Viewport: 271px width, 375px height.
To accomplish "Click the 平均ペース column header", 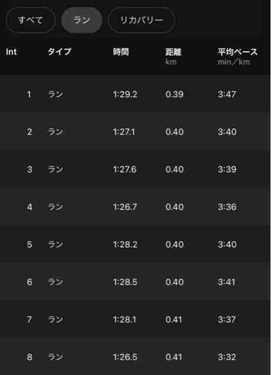I will pos(237,52).
